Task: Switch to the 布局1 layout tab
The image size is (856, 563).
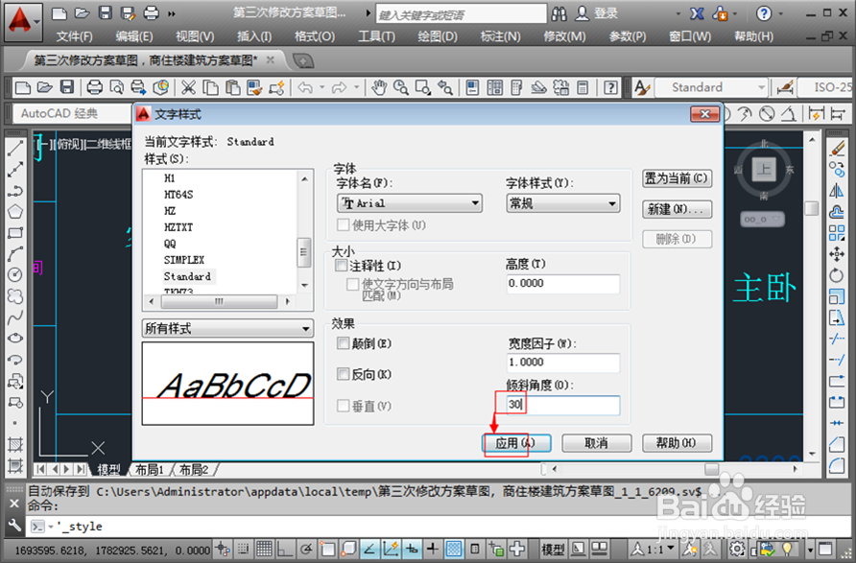Action: tap(150, 469)
